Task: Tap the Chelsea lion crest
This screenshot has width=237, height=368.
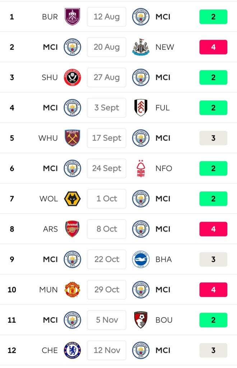Action: (x=72, y=350)
